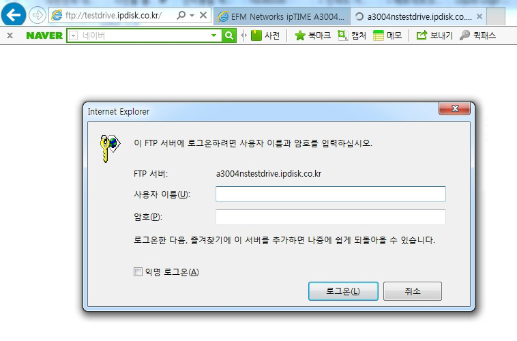Select the a3004nstestdrive.ipdisk.co tab
This screenshot has width=517, height=341.
(418, 16)
